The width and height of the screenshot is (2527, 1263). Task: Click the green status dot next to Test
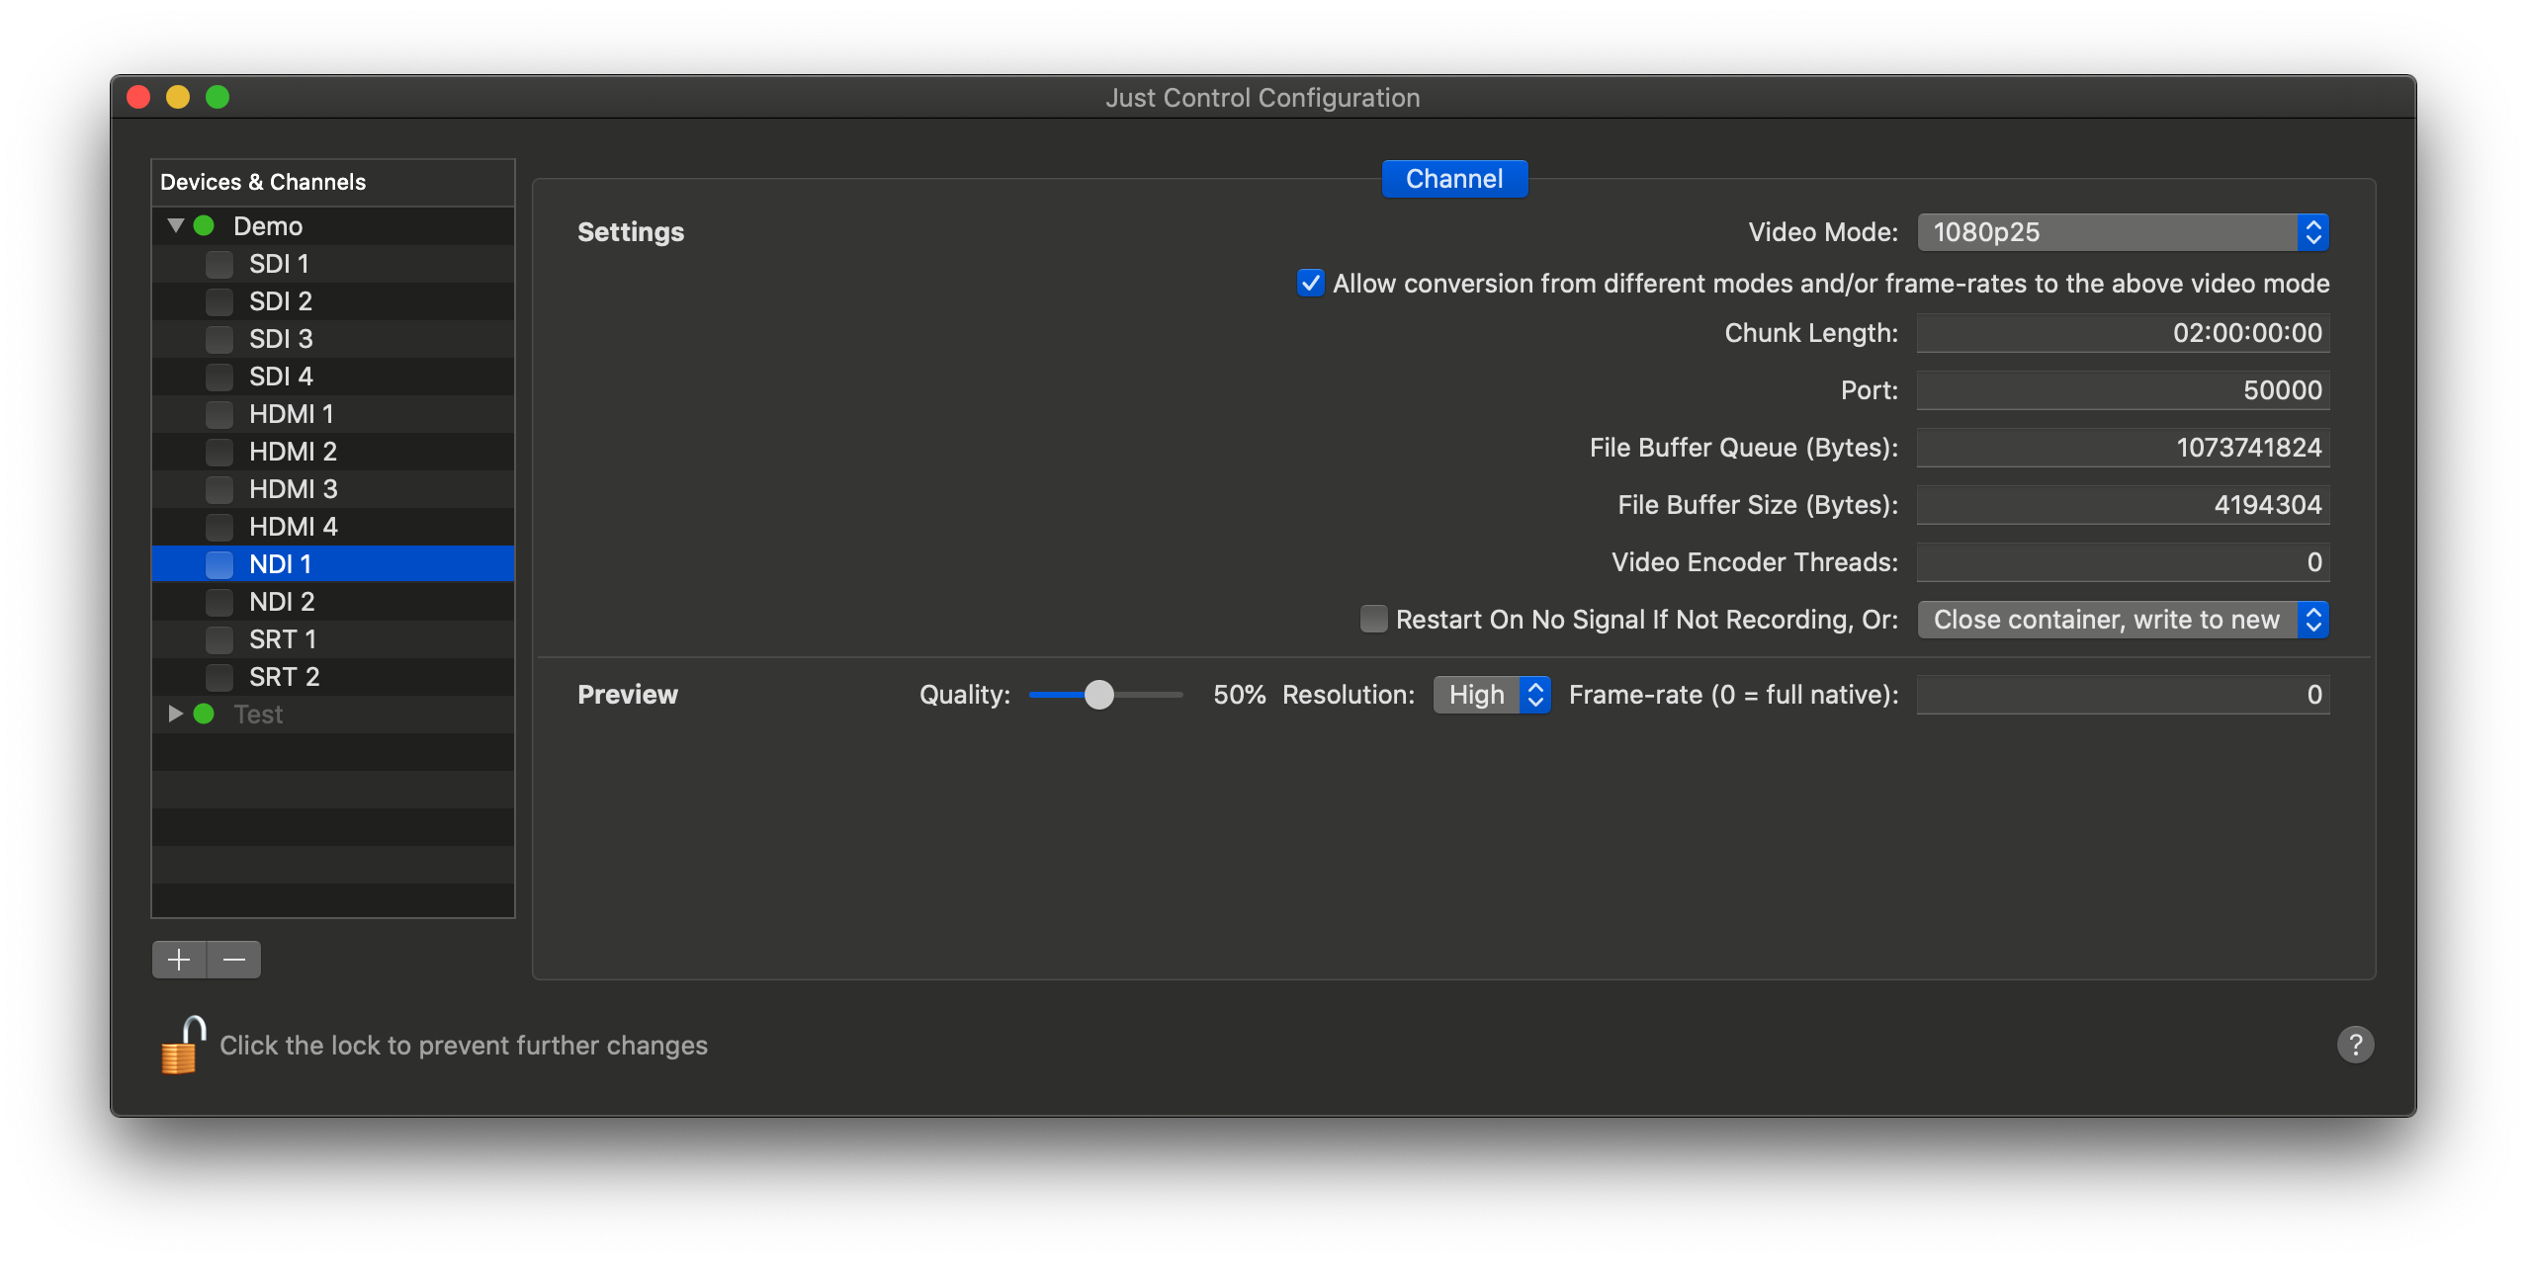point(204,714)
